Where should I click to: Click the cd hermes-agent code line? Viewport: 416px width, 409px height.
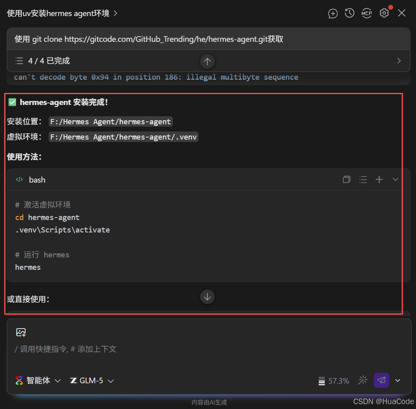[47, 218]
